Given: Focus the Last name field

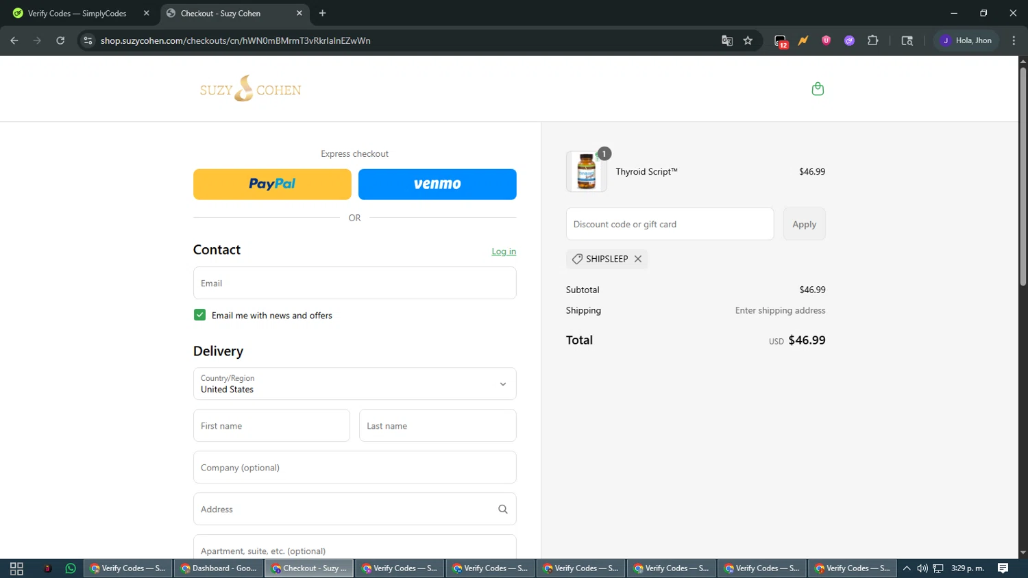Looking at the screenshot, I should pyautogui.click(x=437, y=425).
